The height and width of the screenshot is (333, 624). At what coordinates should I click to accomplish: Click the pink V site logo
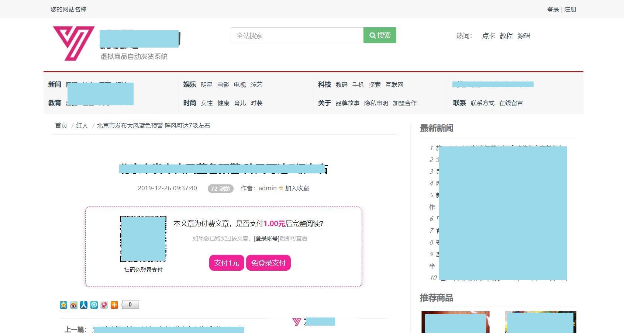(74, 43)
